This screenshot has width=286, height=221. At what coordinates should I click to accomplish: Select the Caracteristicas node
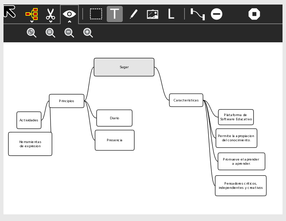[186, 100]
